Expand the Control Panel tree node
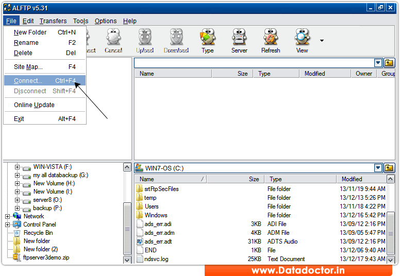This screenshot has height=276, width=400. point(7,225)
